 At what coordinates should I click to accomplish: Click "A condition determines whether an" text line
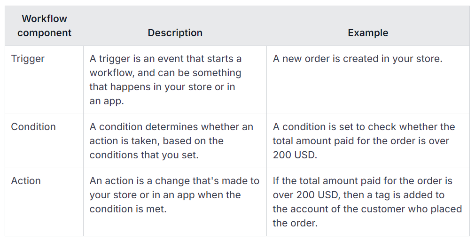click(x=171, y=127)
